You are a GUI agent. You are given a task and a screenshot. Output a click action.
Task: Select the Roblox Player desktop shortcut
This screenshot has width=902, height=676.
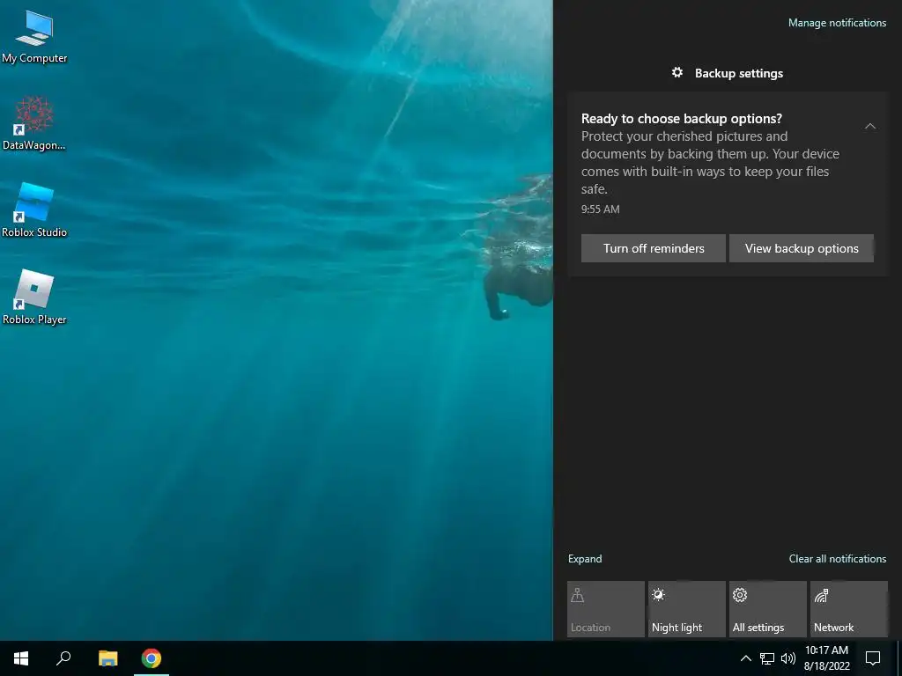34,298
